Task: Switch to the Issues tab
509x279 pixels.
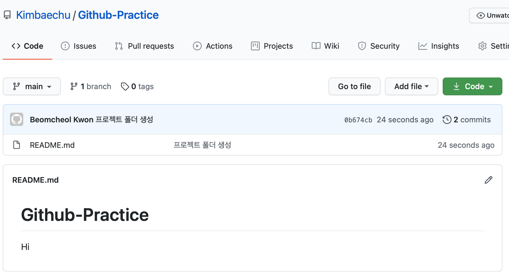Action: pos(78,46)
